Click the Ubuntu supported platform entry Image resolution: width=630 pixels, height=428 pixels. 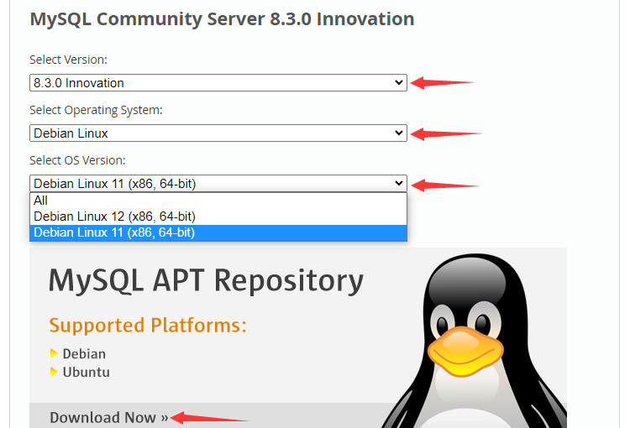coord(86,372)
